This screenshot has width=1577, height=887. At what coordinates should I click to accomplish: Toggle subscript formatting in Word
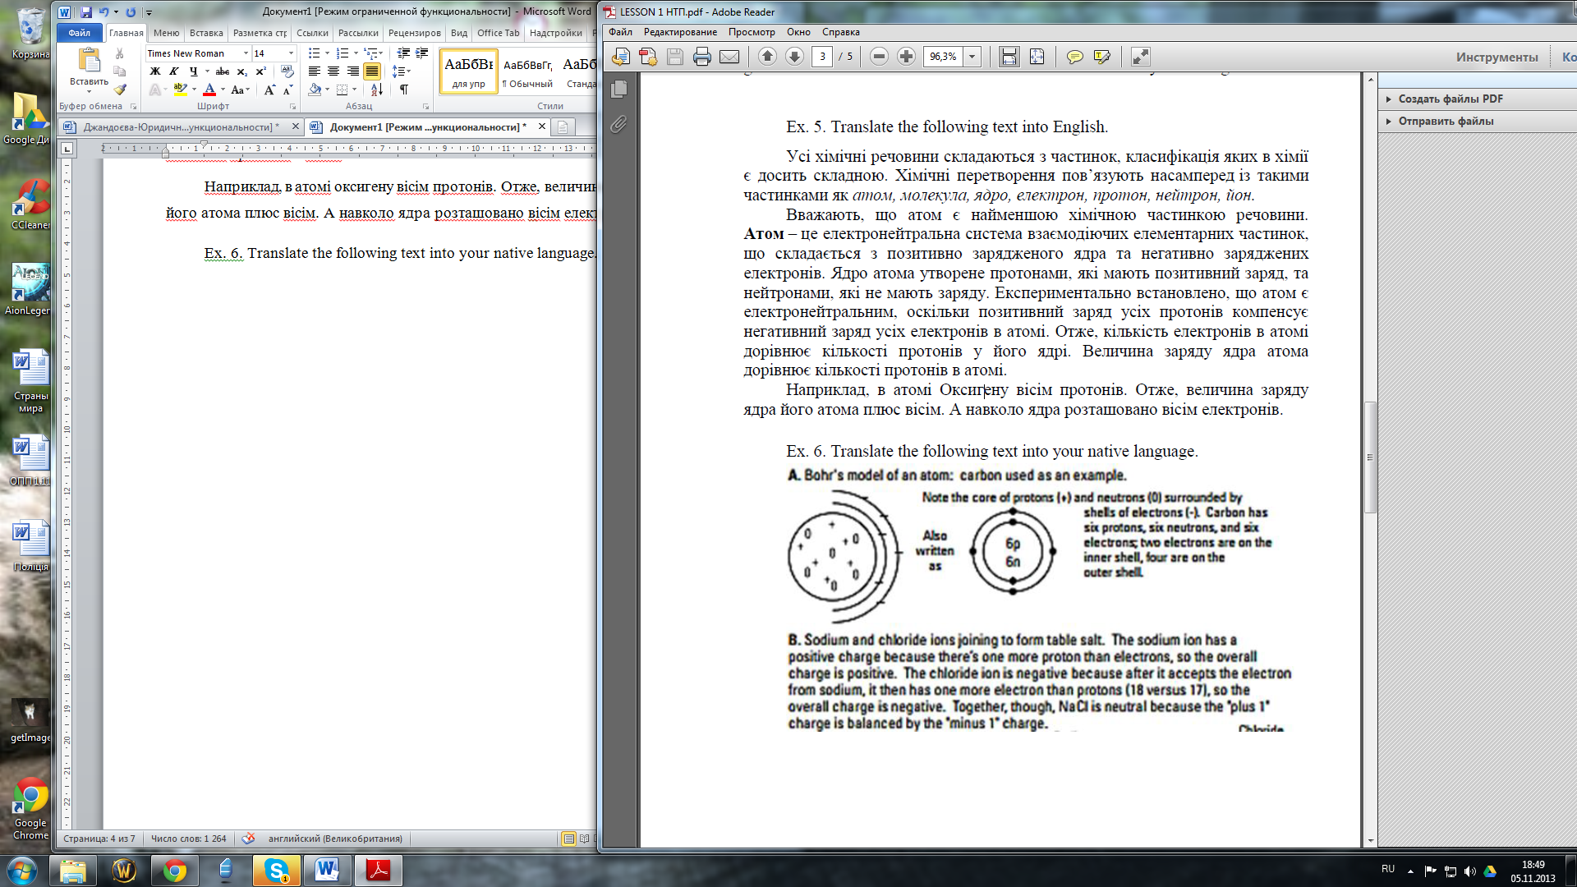242,71
